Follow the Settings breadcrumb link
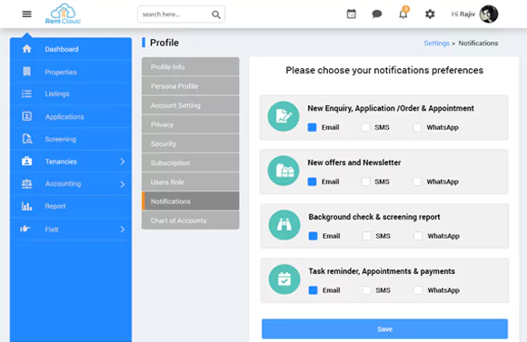The height and width of the screenshot is (342, 527). tap(436, 43)
